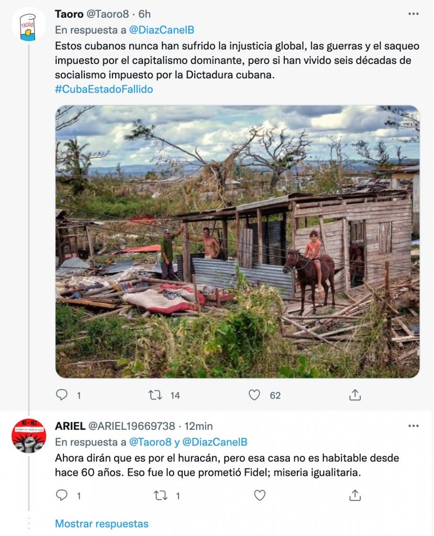Open more options on ARIEL's reply
This screenshot has height=536, width=434.
coord(414,426)
